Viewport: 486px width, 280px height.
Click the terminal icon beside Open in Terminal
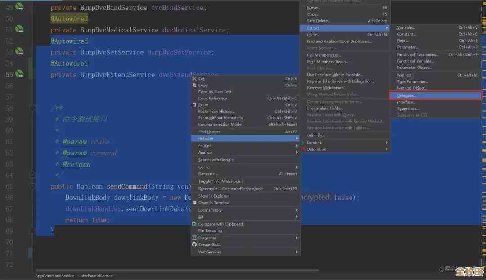(x=194, y=203)
